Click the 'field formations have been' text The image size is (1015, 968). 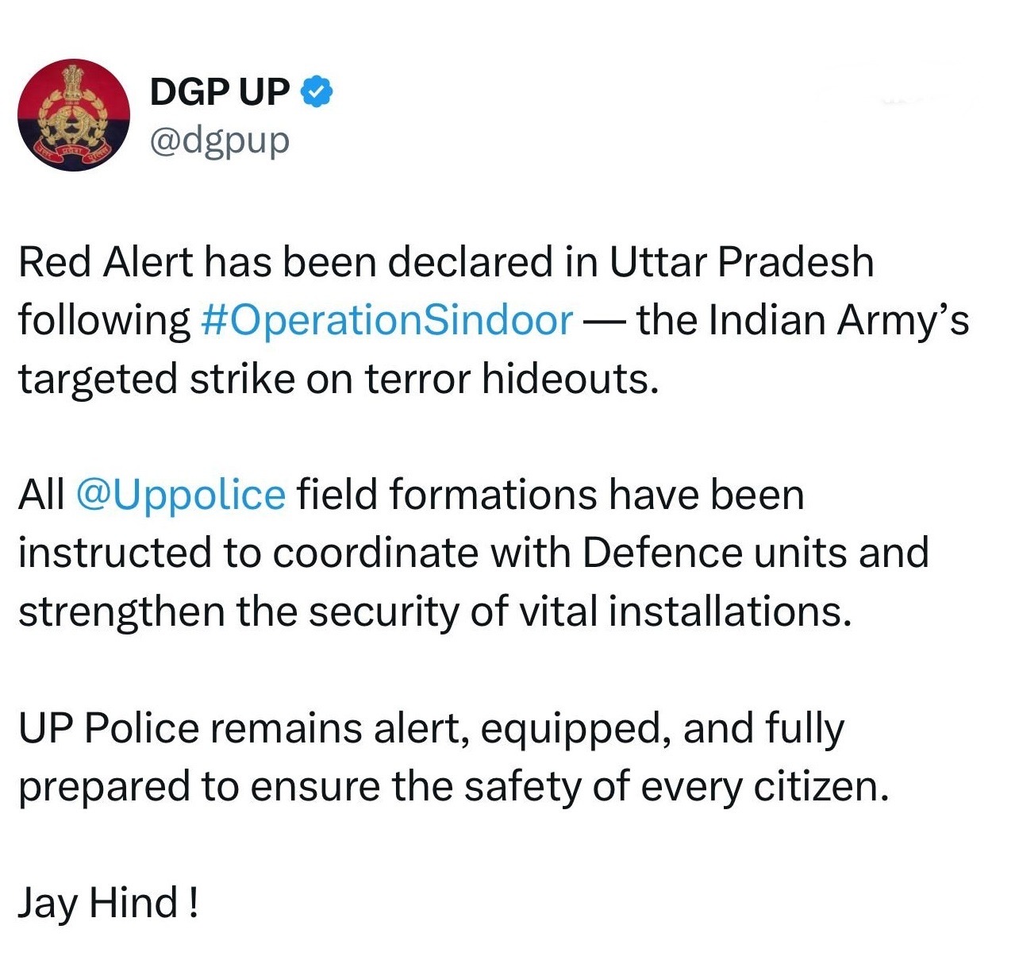pyautogui.click(x=551, y=496)
